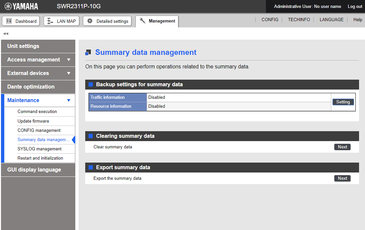Click the Help link
This screenshot has height=230, width=365.
pos(358,20)
